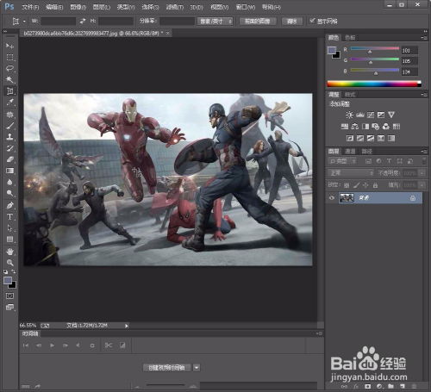This screenshot has width=431, height=392.
Task: Select the Blur tool
Action: (9, 183)
